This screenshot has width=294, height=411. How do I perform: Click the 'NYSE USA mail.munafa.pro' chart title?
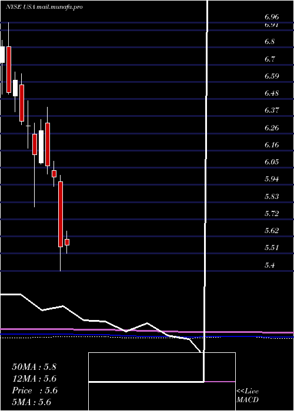click(44, 7)
